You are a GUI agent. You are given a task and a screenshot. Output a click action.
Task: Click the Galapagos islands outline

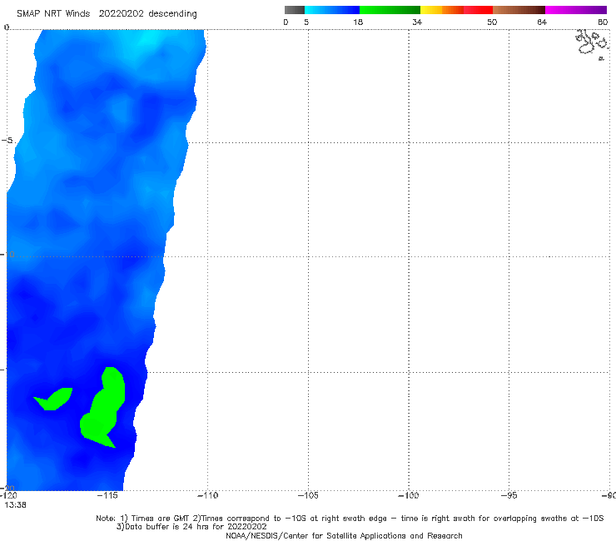coord(592,43)
